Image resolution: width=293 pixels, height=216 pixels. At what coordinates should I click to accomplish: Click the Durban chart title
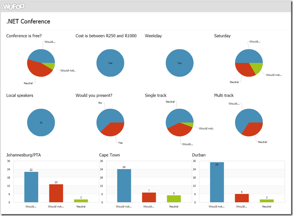click(199, 155)
